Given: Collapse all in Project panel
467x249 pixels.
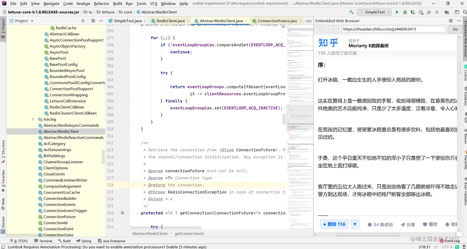Looking at the screenshot, I should pyautogui.click(x=83, y=21).
